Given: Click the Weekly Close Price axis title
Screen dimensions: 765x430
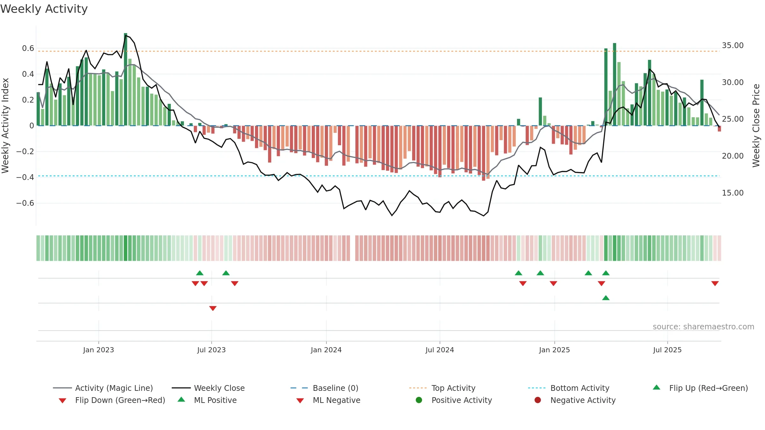Looking at the screenshot, I should pos(756,125).
